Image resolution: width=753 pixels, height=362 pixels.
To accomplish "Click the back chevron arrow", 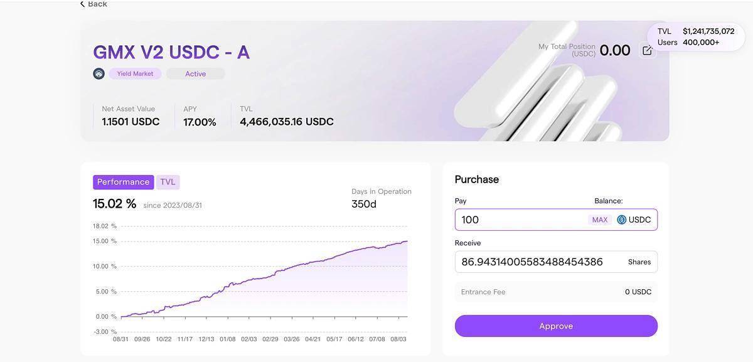I will (82, 4).
